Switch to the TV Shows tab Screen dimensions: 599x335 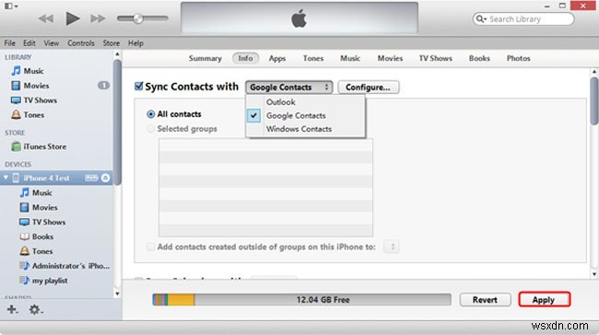435,58
